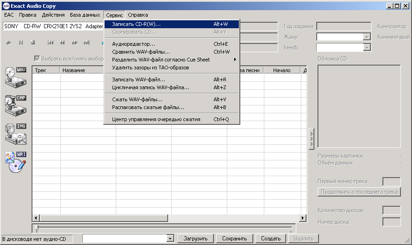Click the Первый номер трека field
Image resolution: width=412 pixels, height=245 pixels.
[x=392, y=182]
